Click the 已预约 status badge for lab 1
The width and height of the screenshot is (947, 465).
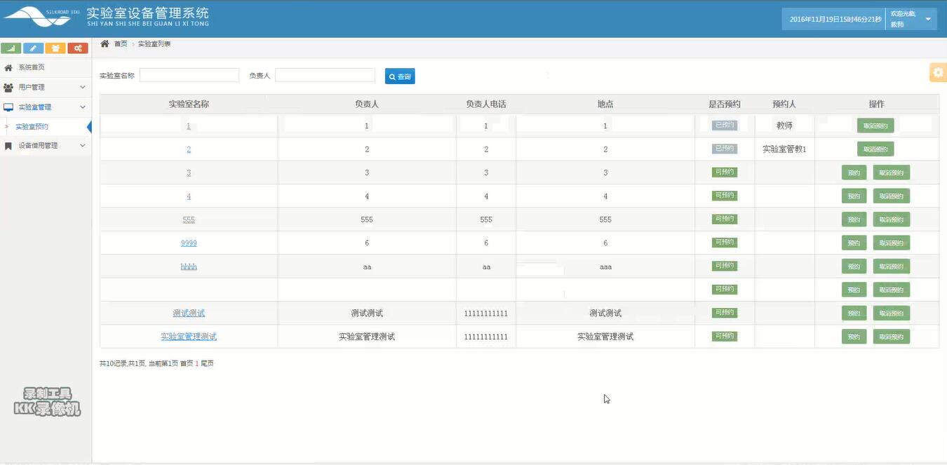pyautogui.click(x=723, y=125)
